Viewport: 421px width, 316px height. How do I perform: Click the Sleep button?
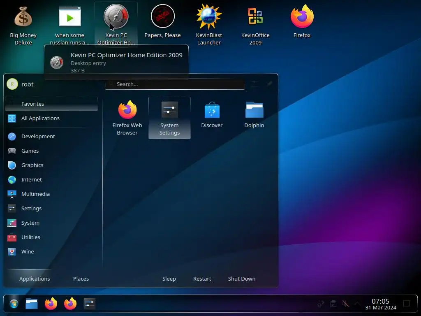point(169,279)
